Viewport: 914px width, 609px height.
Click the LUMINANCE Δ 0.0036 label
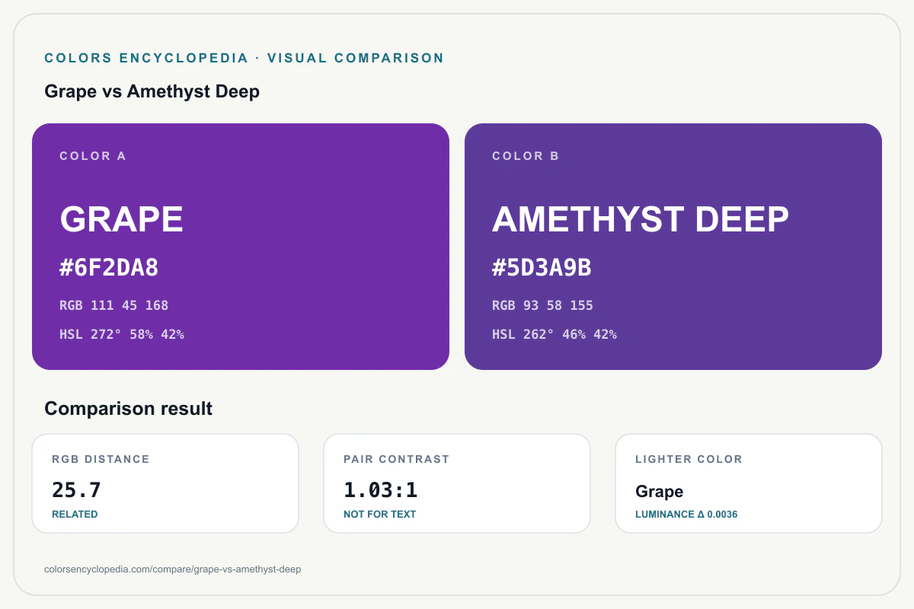(x=686, y=514)
